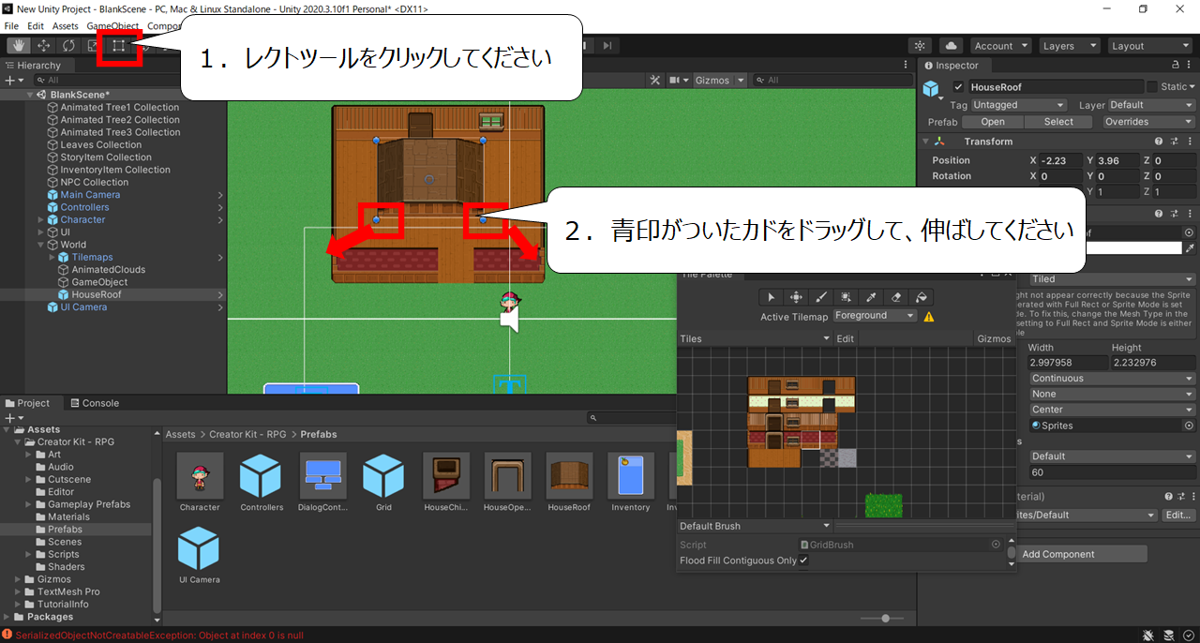Open the Assets menu
This screenshot has width=1200, height=643.
(66, 26)
